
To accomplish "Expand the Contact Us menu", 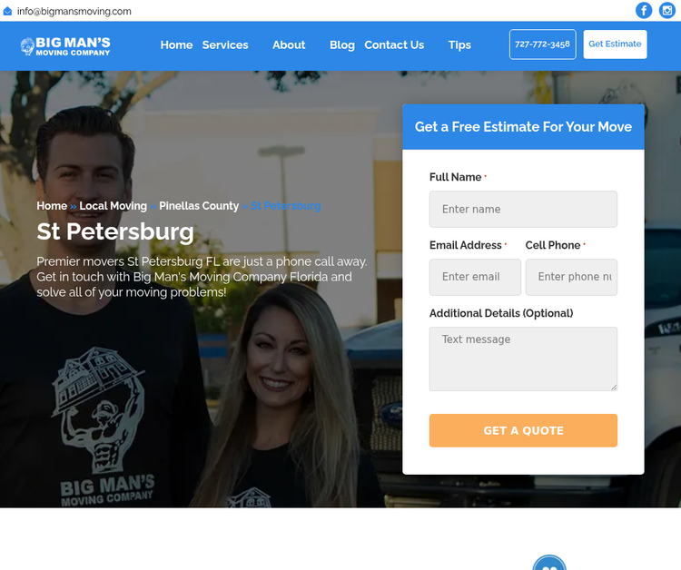I will [x=394, y=45].
